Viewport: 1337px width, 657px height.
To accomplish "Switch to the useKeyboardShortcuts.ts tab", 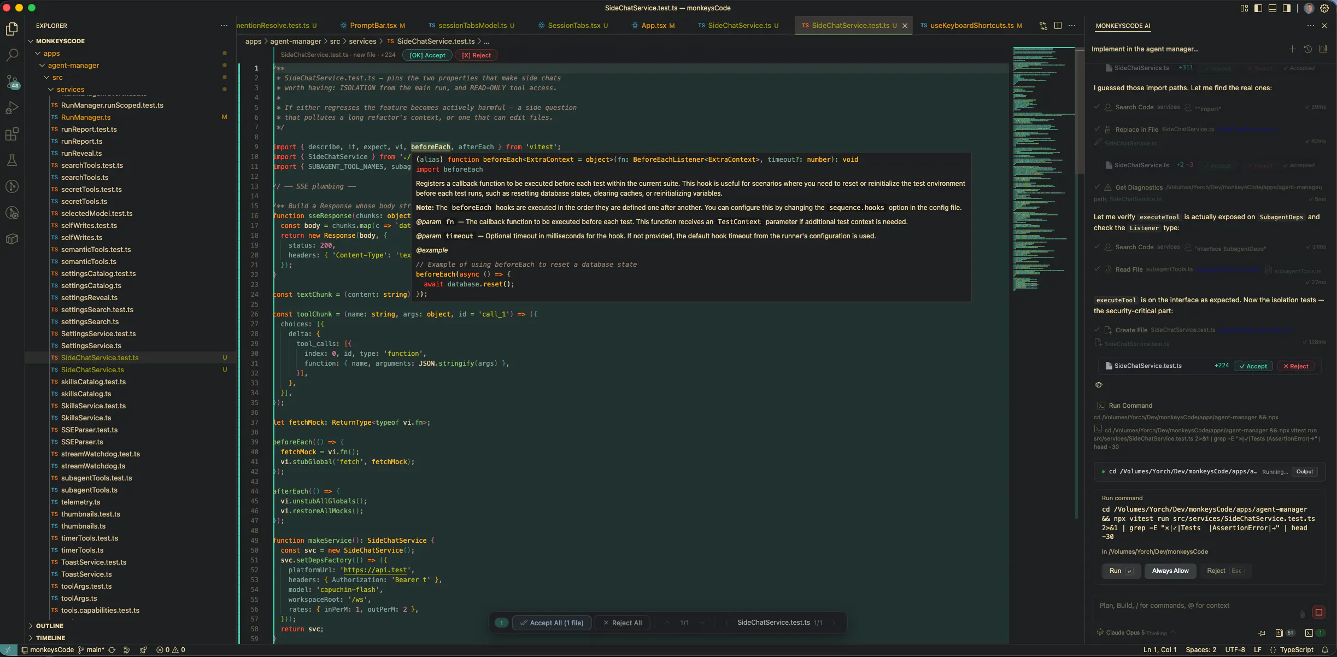I will click(972, 26).
